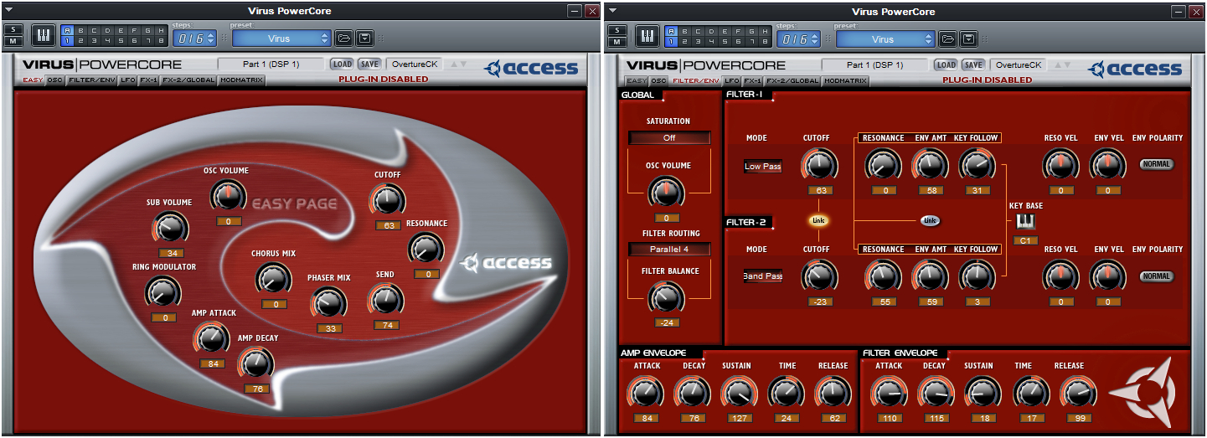Screen dimensions: 1207x438
Task: Click Amp Envelope Sustain value 127
Action: 738,417
